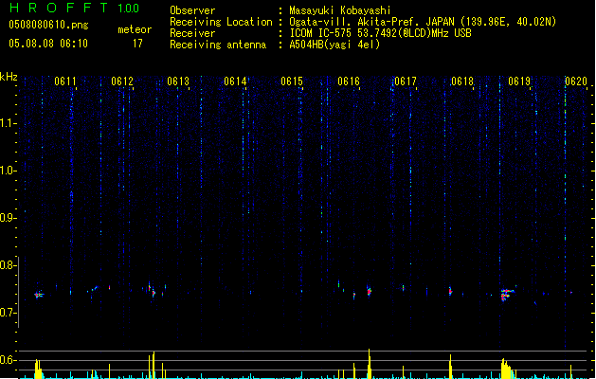Click the 0.8 kHz axis label

pyautogui.click(x=8, y=265)
